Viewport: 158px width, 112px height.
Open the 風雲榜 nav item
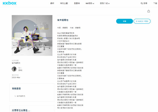pyautogui.click(x=77, y=3)
